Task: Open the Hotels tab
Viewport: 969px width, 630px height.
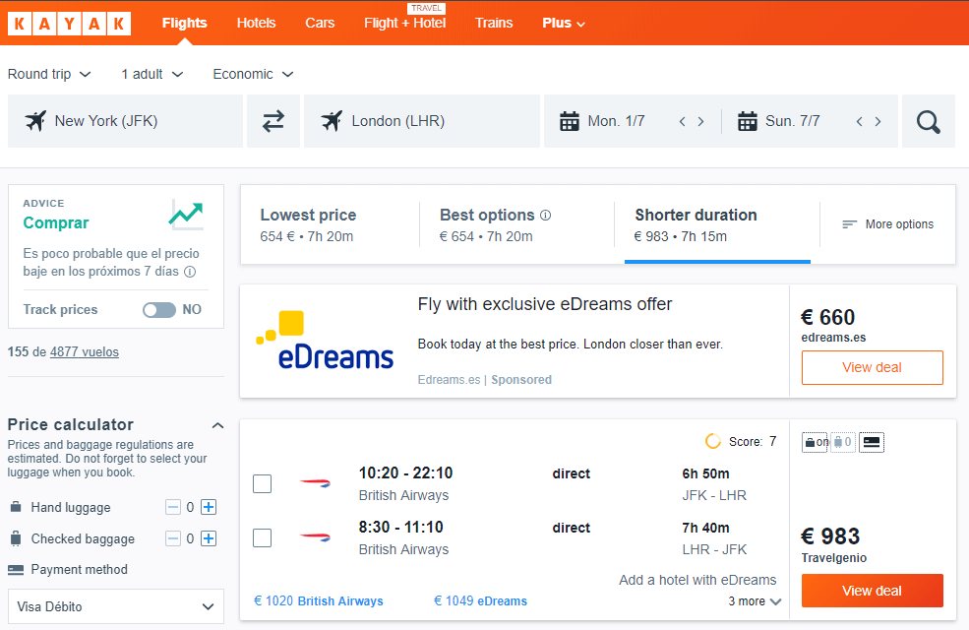Action: (256, 24)
